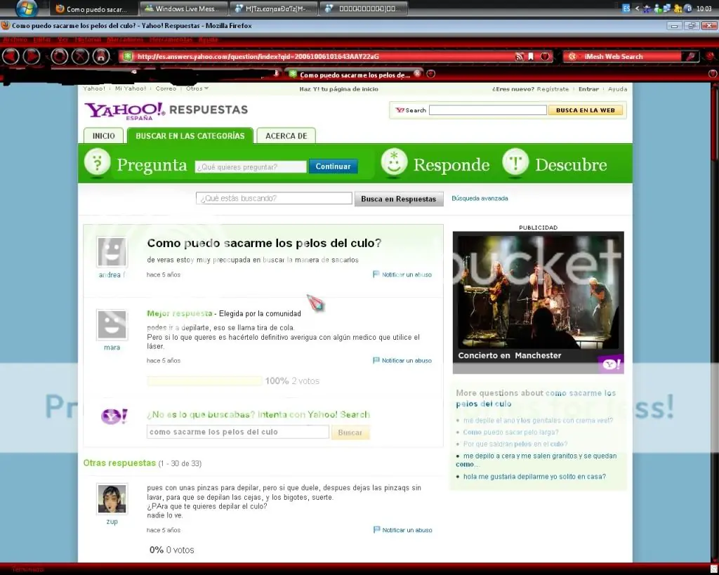Switch to the 'Como puedo sacarme los pelos' tab
This screenshot has width=719, height=575.
355,74
